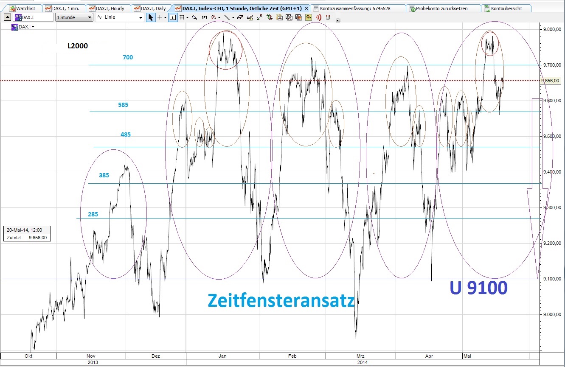
Task: Select the trendline drawing tool
Action: click(x=227, y=17)
